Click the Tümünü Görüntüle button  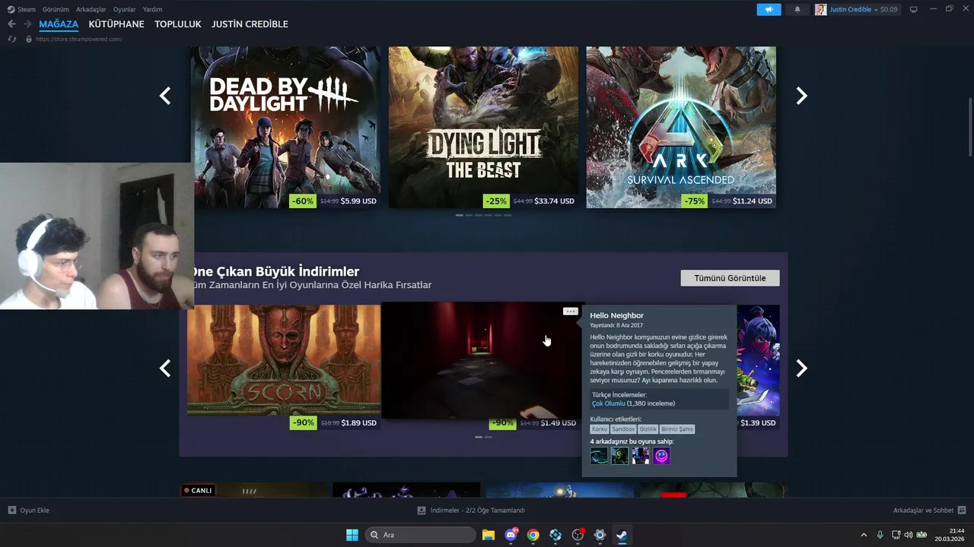coord(730,278)
